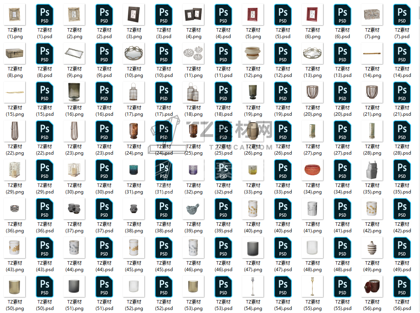Click the TZ素材 (5).png red frame thumbnail
Viewport: 420px width, 313px height.
253,15
